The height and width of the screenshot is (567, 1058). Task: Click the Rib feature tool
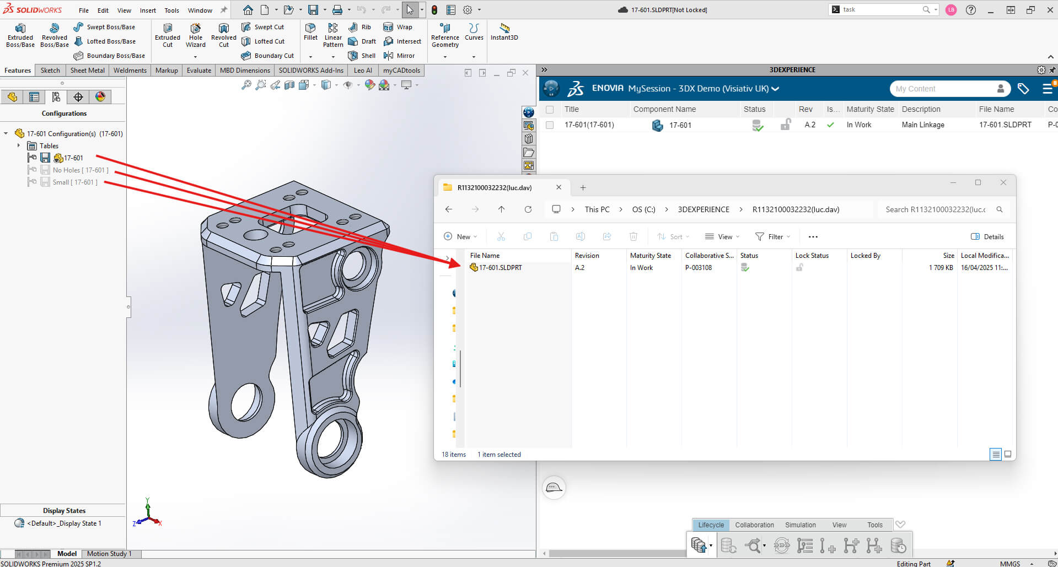(360, 26)
